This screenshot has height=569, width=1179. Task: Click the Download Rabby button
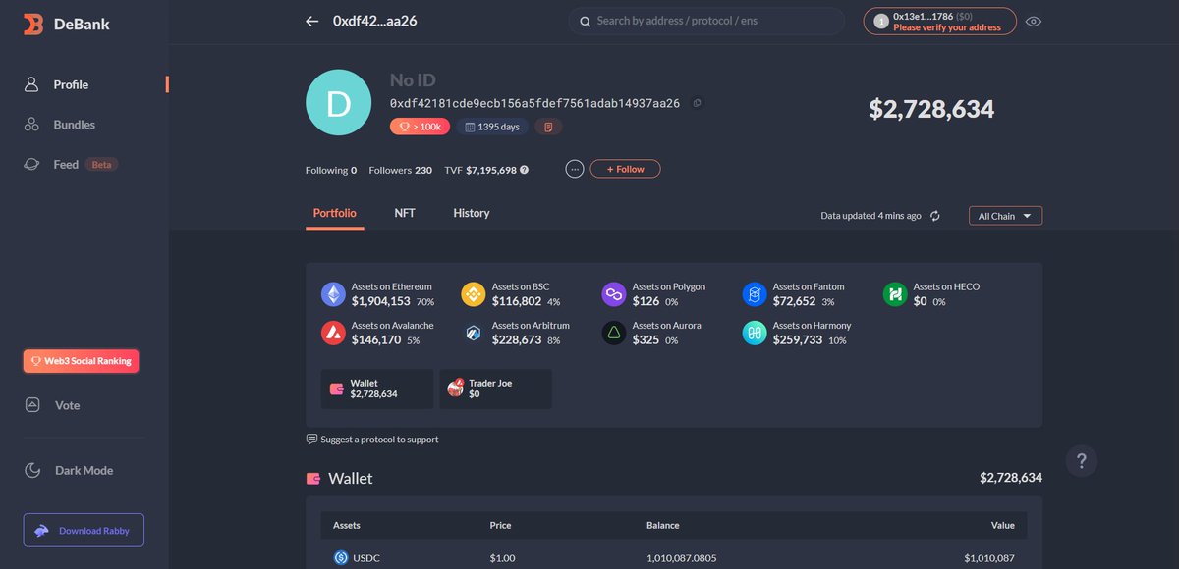click(x=84, y=531)
